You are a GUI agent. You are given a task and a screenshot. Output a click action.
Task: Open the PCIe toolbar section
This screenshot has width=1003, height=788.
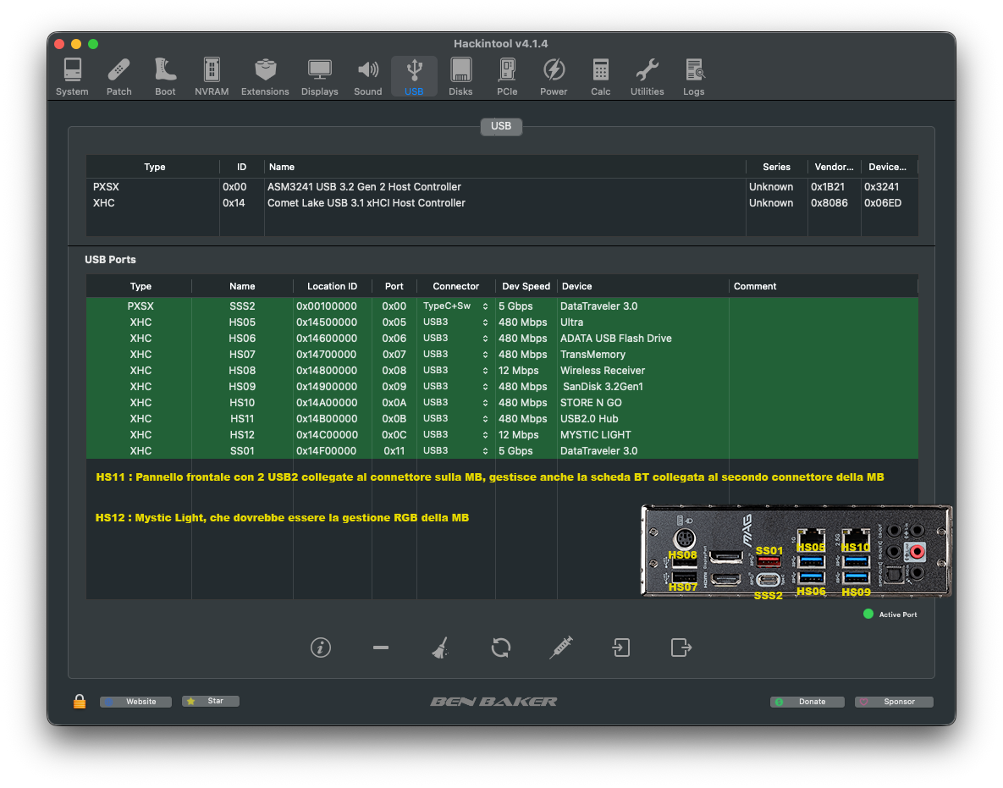[507, 77]
